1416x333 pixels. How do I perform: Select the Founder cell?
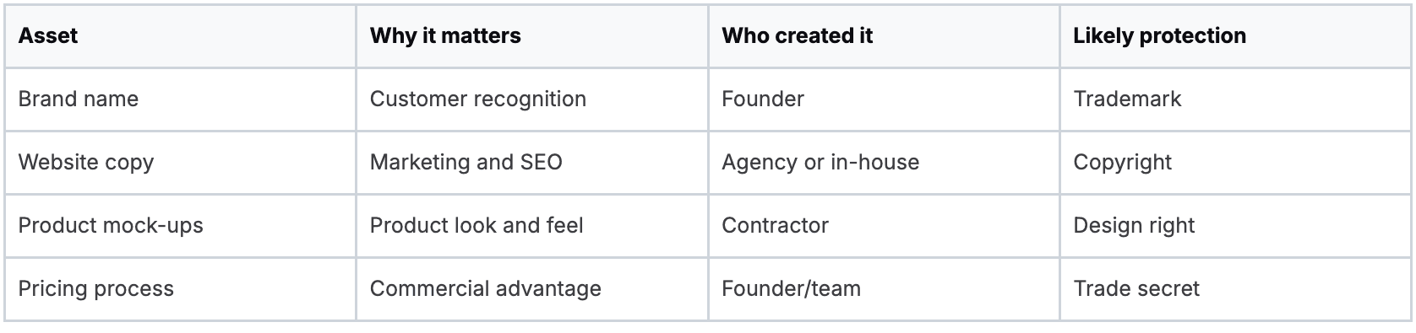coord(884,99)
